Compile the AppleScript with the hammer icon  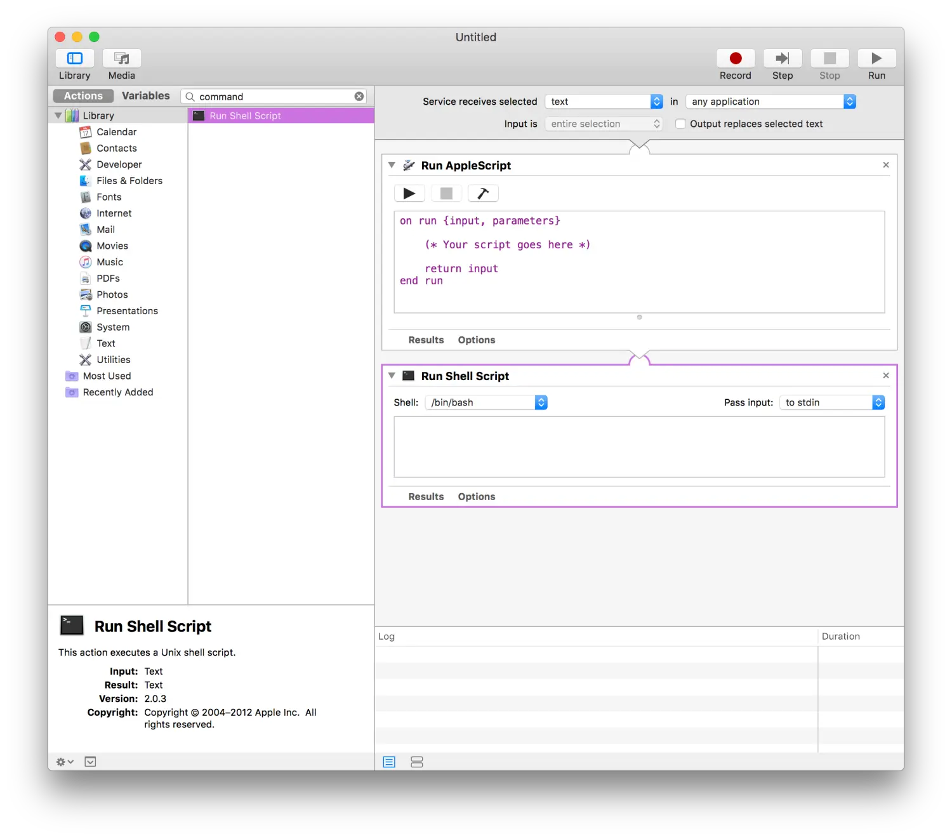click(x=483, y=193)
